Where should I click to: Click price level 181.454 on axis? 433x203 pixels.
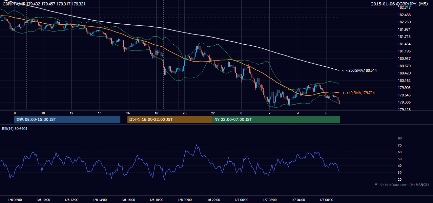click(x=404, y=44)
